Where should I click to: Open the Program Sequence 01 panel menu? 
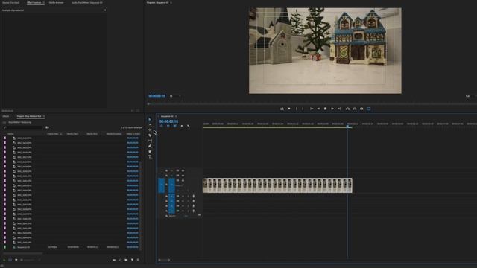pyautogui.click(x=171, y=3)
